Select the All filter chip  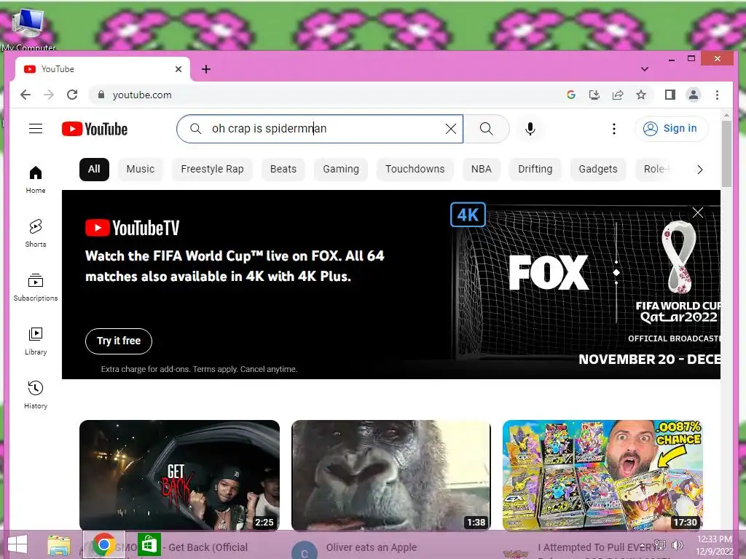click(x=94, y=169)
